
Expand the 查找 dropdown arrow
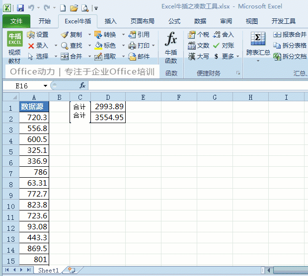coord(89,46)
